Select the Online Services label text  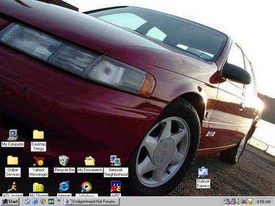(x=13, y=172)
